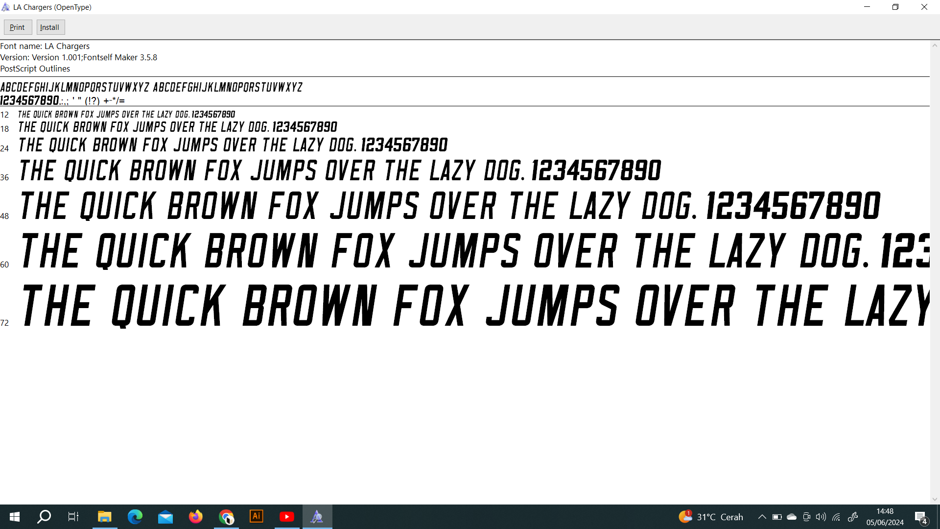Open the notification center with 4 notifications
Viewport: 940px width, 529px height.
pyautogui.click(x=921, y=517)
